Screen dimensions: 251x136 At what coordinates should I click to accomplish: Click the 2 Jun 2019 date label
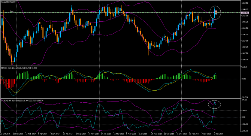[x=219, y=134]
